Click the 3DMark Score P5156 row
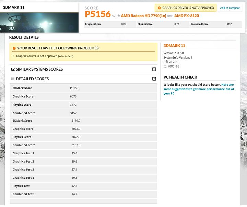This screenshot has height=207, width=247. coord(83,88)
